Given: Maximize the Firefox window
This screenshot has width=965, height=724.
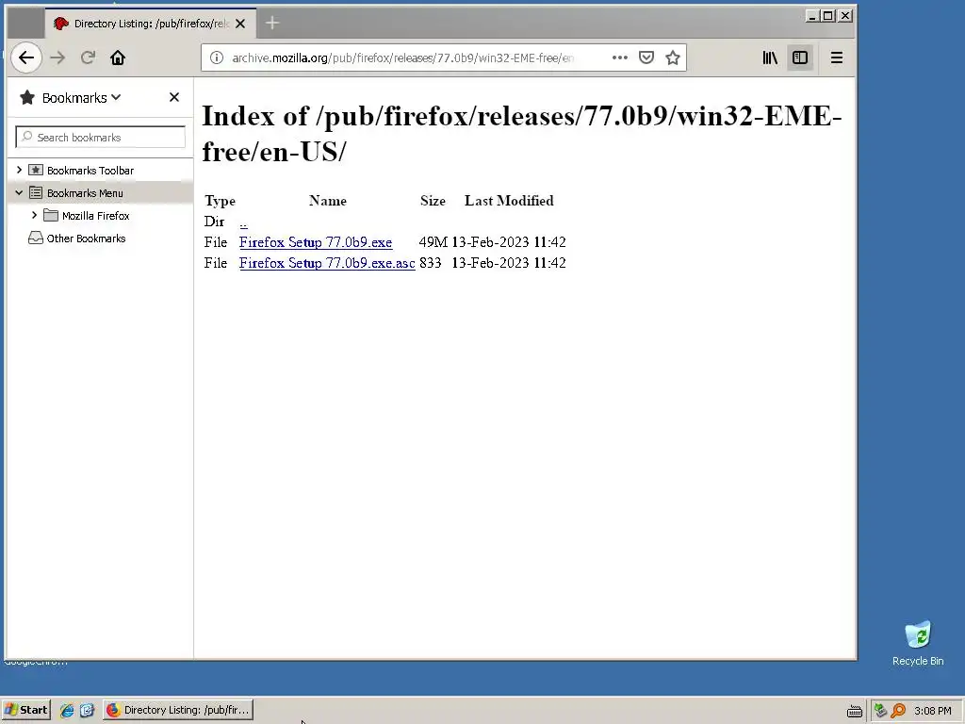Looking at the screenshot, I should click(x=828, y=16).
